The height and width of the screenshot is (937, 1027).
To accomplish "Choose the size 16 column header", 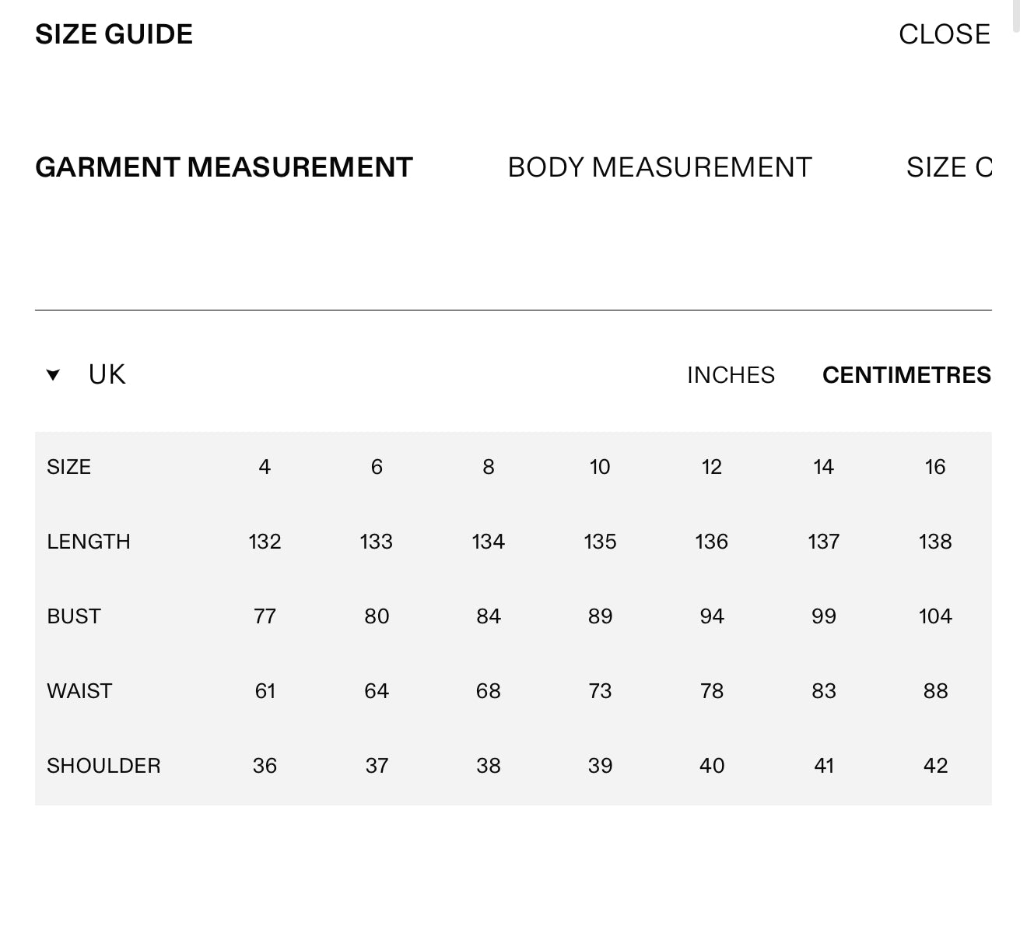I will (x=935, y=467).
